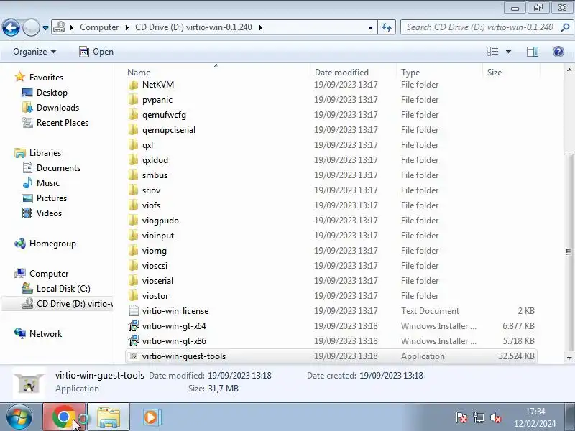
Task: Select virtio-win-gt-x86 installer icon
Action: tap(134, 340)
